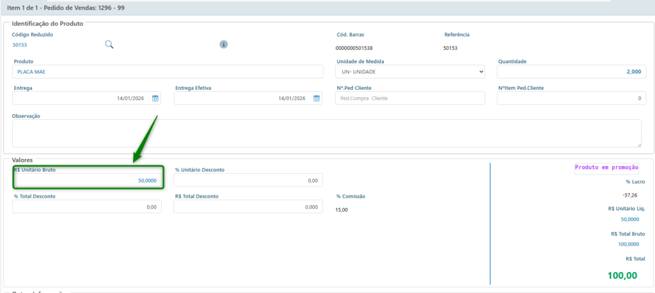The image size is (655, 293).
Task: Click the Código Reduzido value 50153
Action: click(x=20, y=45)
